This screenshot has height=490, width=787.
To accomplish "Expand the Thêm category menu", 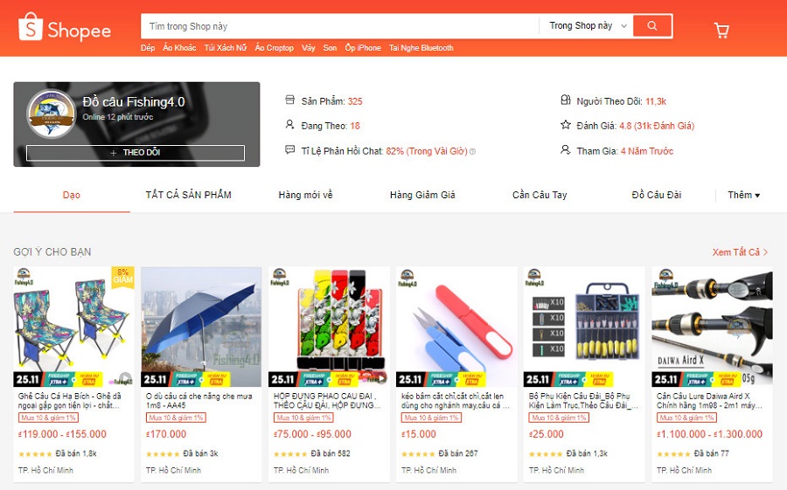I will 743,195.
